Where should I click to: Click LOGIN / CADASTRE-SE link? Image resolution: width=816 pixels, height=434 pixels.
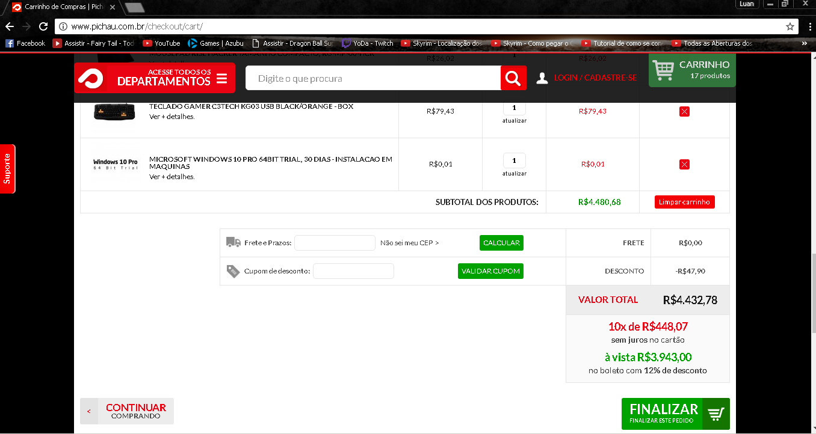[x=595, y=78]
